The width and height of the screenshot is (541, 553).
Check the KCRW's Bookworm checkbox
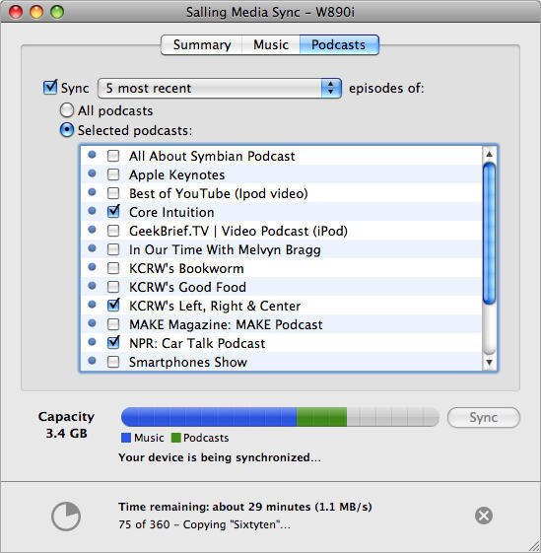(113, 268)
